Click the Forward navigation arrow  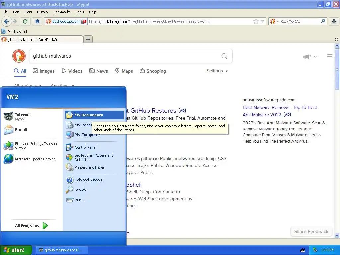15,21
